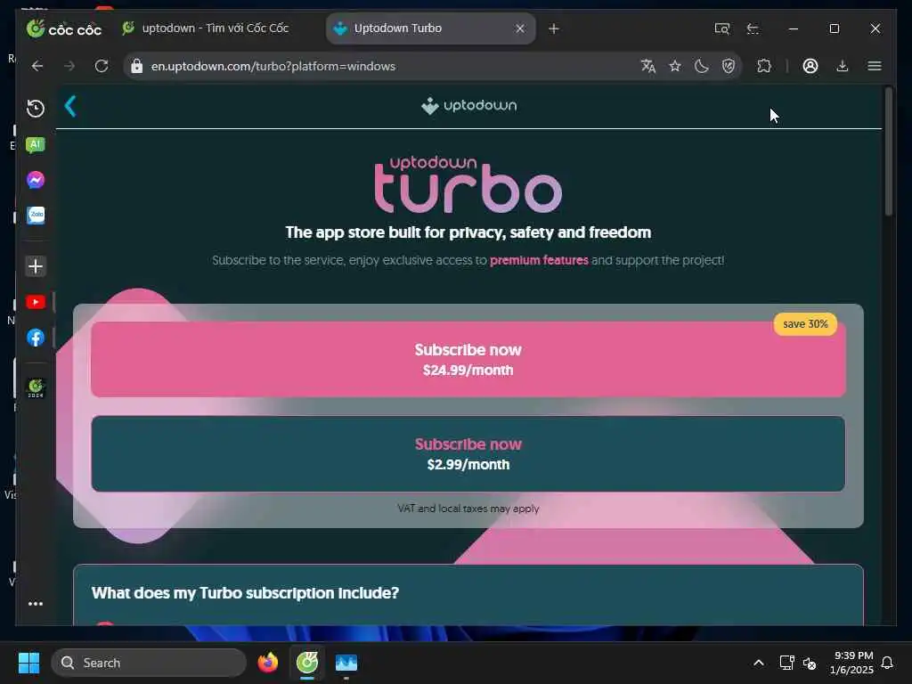Viewport: 912px width, 684px height.
Task: Click the page vertical scrollbar
Action: [888, 151]
